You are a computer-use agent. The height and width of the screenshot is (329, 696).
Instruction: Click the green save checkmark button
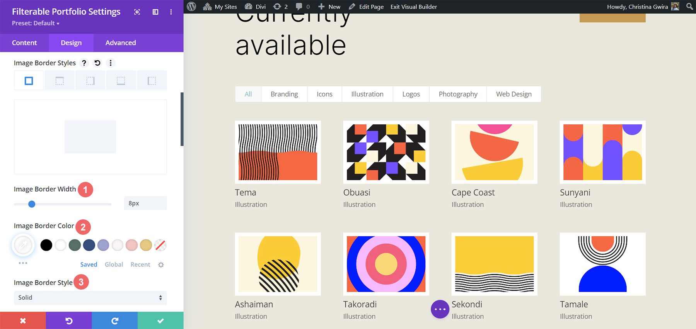pos(160,321)
